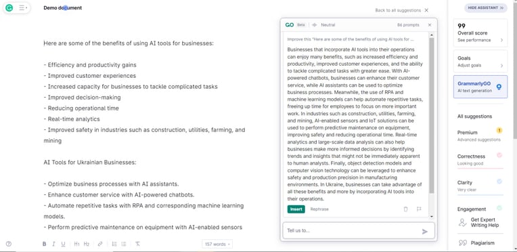Apply Heading 1 style
Screen dimensions: 517x252
click(x=77, y=244)
